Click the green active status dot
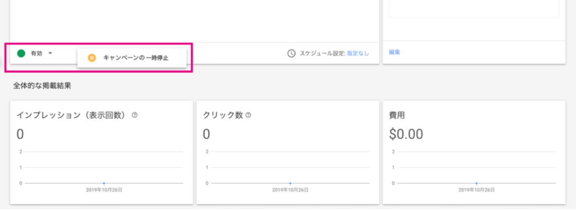 click(x=21, y=53)
